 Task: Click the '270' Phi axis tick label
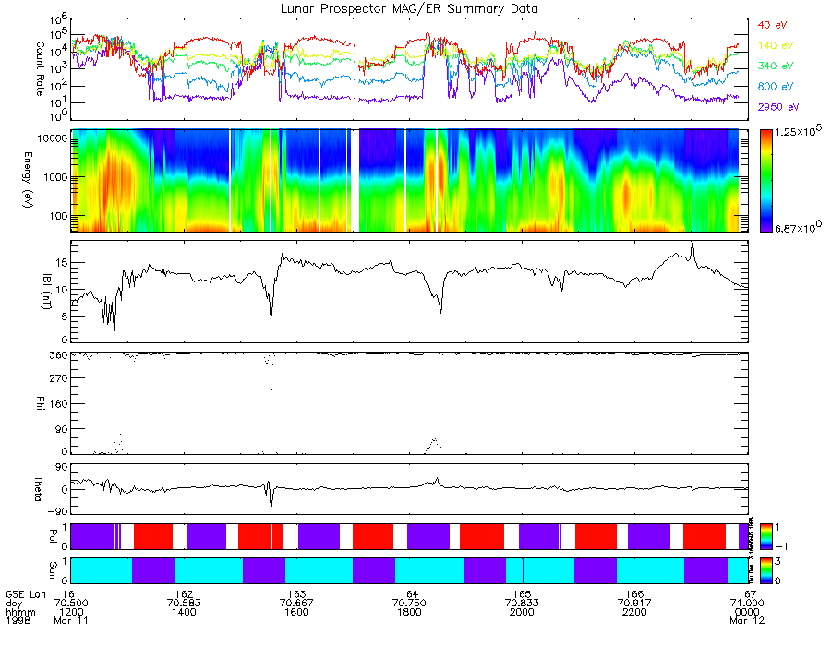tap(58, 378)
